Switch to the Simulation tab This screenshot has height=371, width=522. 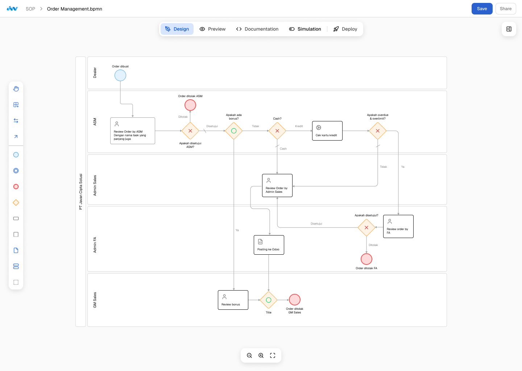coord(305,29)
